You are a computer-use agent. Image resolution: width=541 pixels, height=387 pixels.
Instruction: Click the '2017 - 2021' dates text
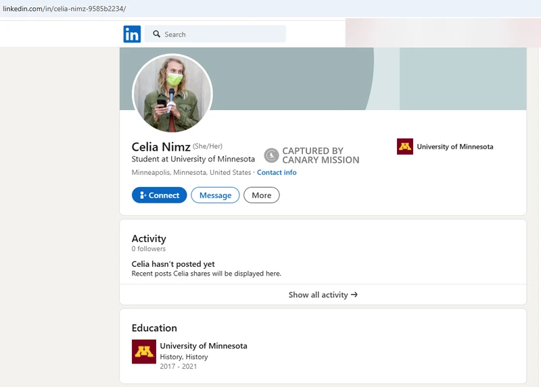178,366
